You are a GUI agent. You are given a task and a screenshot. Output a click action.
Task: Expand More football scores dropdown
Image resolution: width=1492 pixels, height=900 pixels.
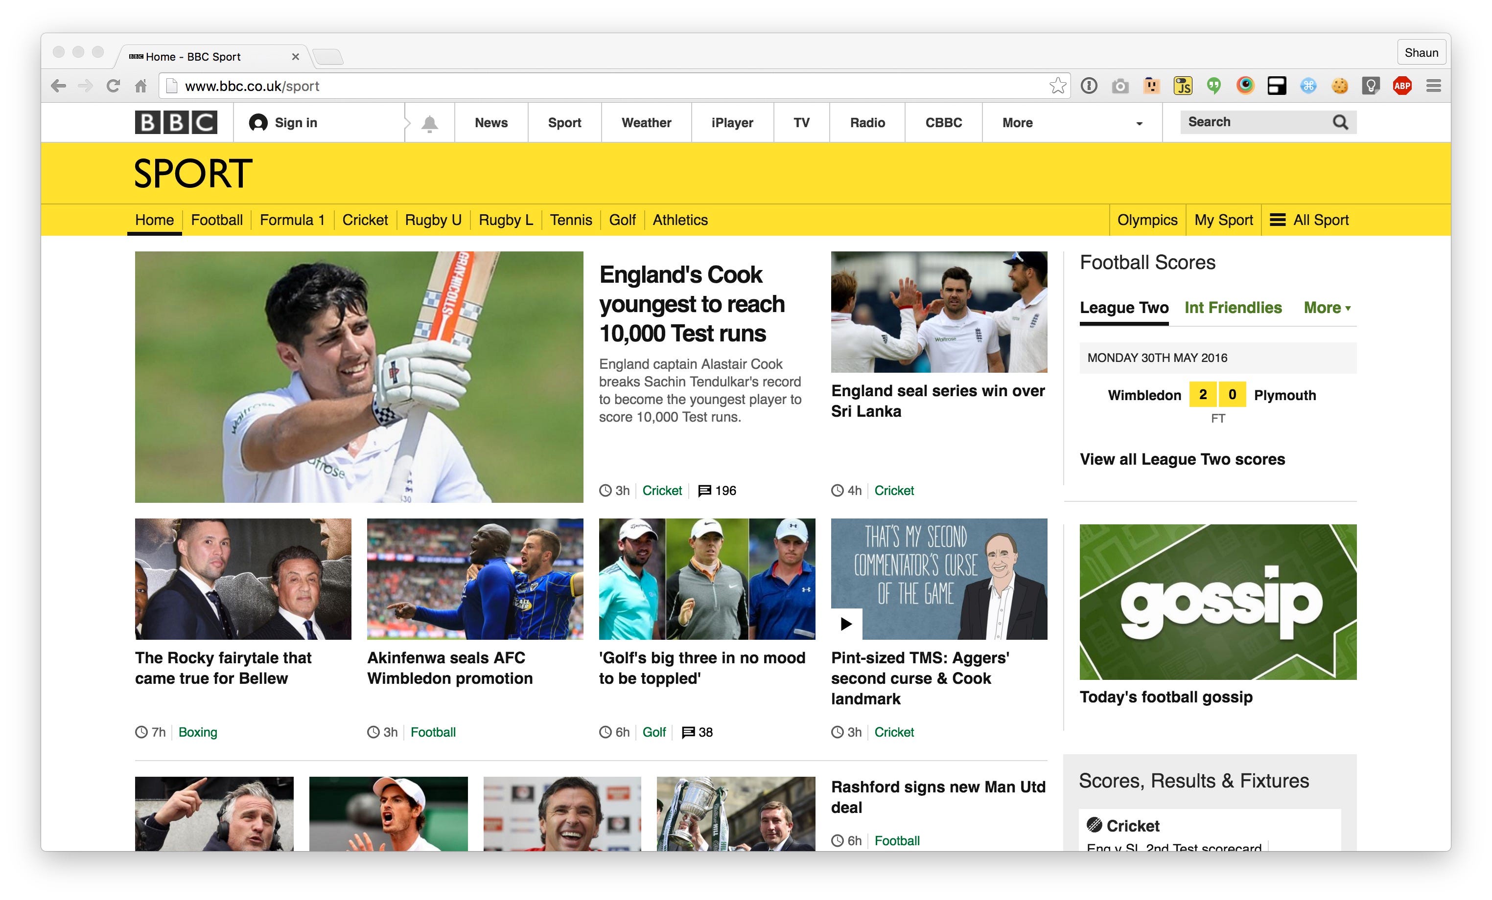tap(1328, 308)
